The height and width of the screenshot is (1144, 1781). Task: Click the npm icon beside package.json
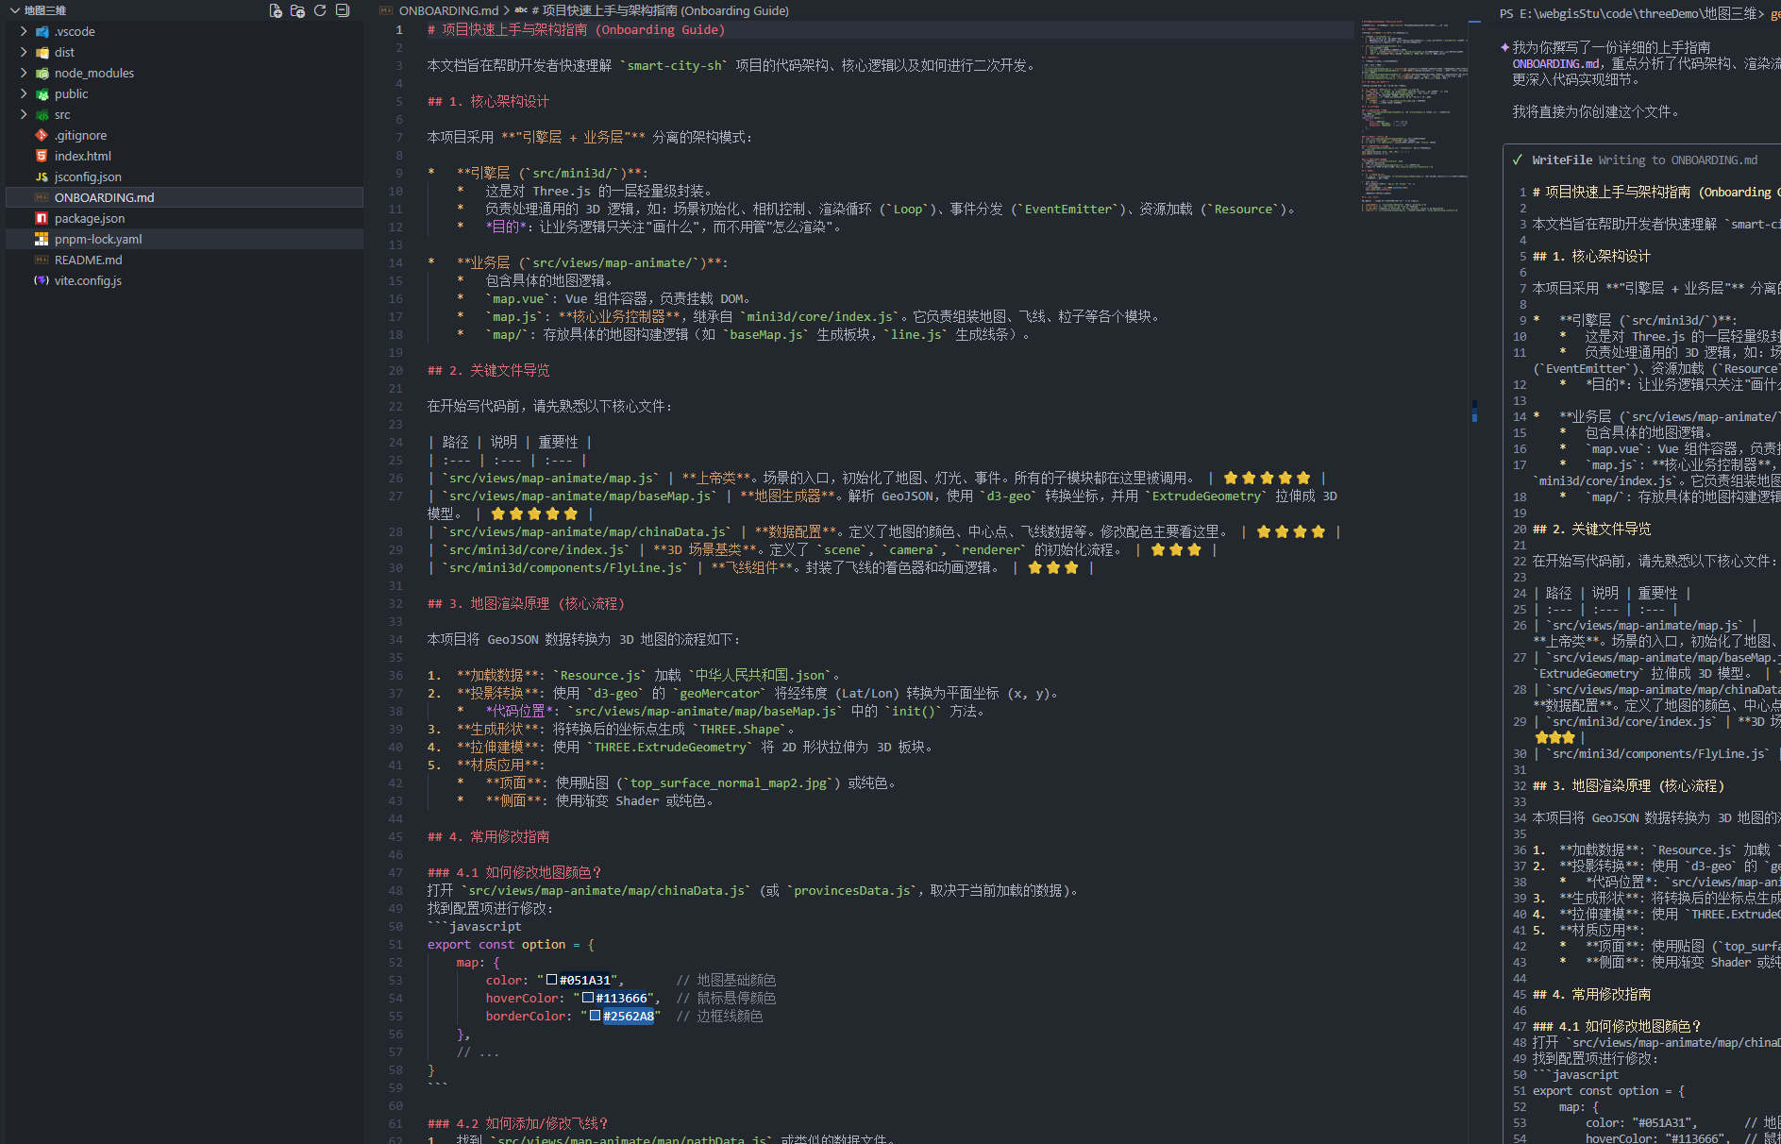(x=42, y=218)
